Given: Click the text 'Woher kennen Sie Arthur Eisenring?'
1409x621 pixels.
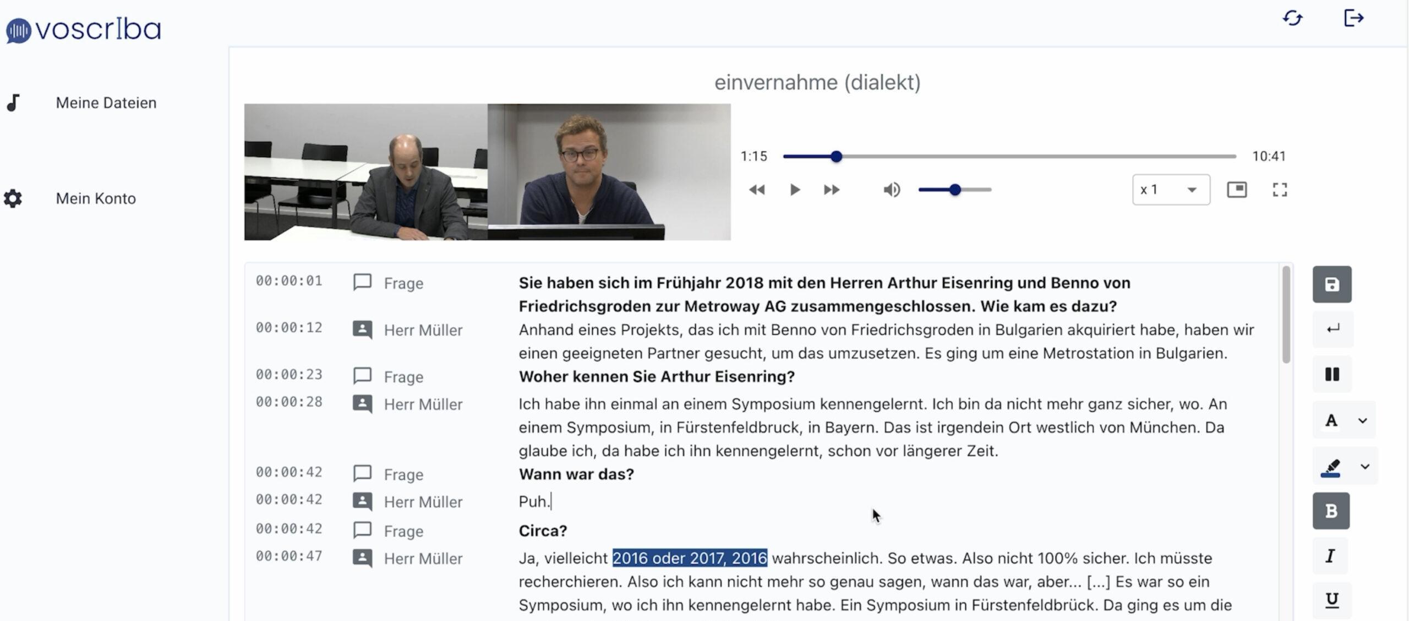Looking at the screenshot, I should [657, 377].
